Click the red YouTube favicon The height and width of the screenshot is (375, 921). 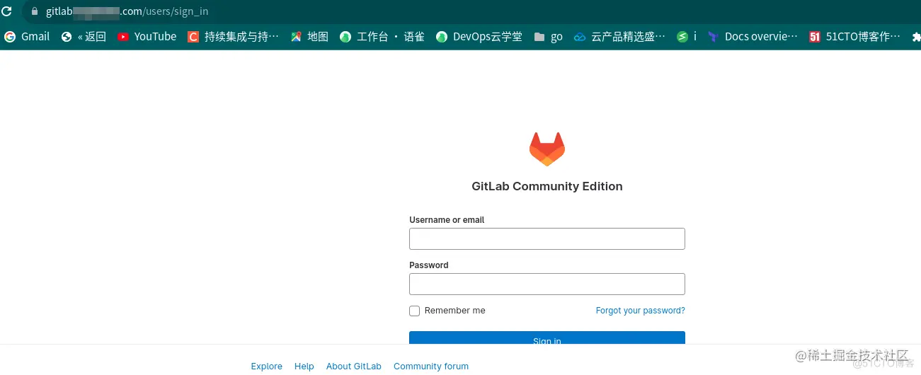click(x=123, y=37)
